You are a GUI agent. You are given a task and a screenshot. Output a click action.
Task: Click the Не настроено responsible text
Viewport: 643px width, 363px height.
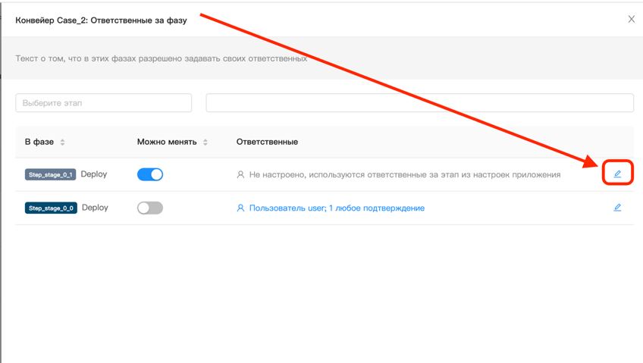(x=405, y=175)
